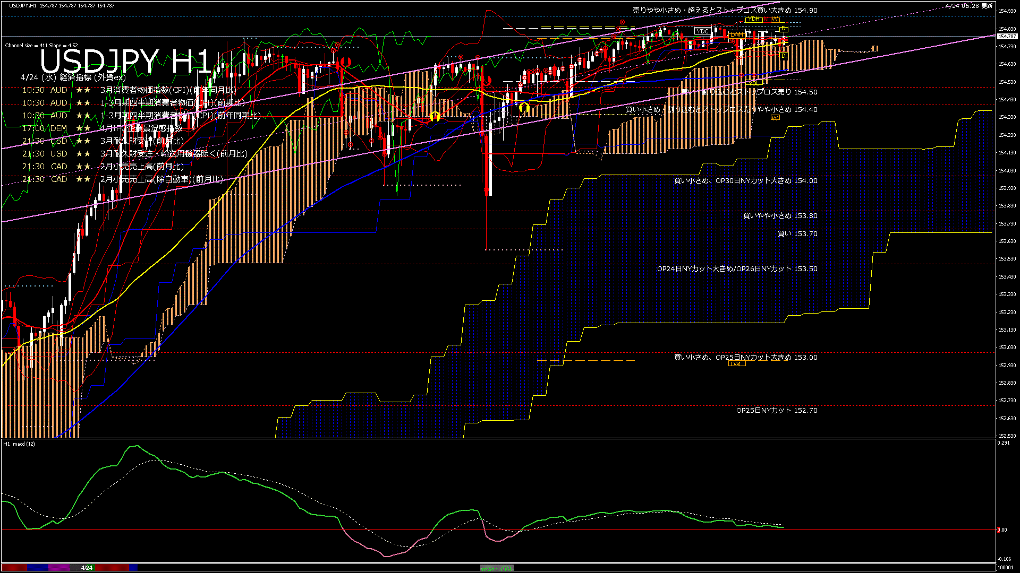This screenshot has height=573, width=1020.
Task: Click the '4/24 (水) 経済指標 (外貨ex)' heading
Action: [x=73, y=77]
